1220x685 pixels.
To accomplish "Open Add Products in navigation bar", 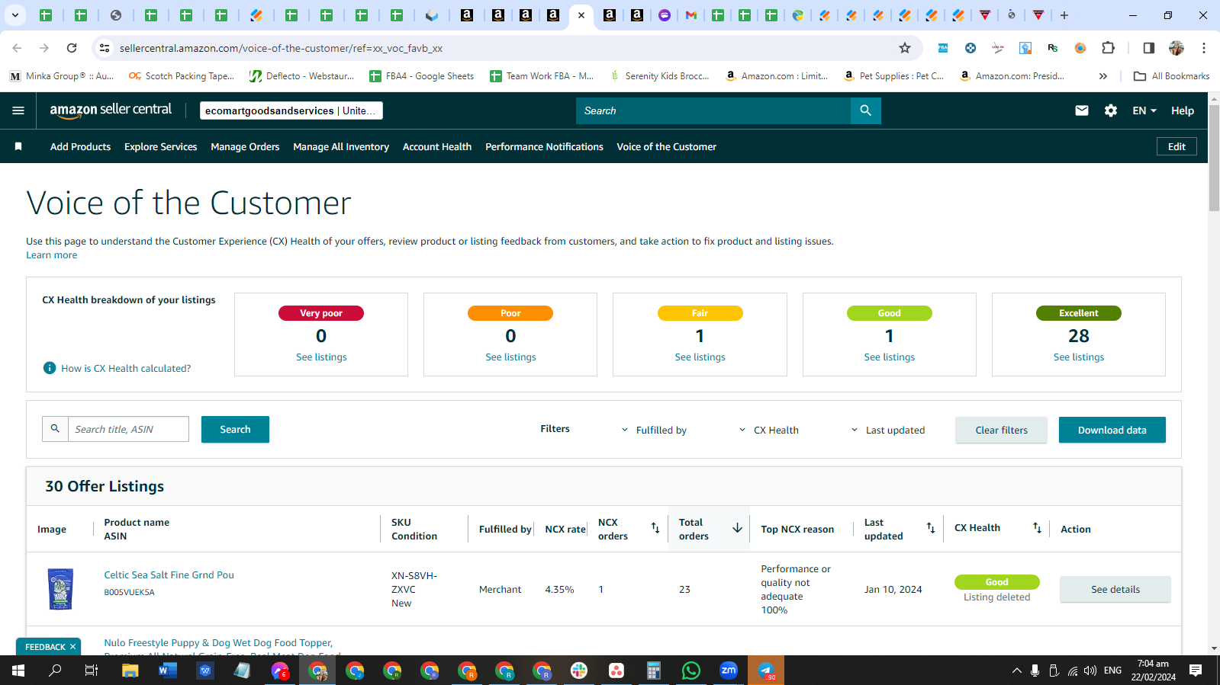I will [x=80, y=146].
